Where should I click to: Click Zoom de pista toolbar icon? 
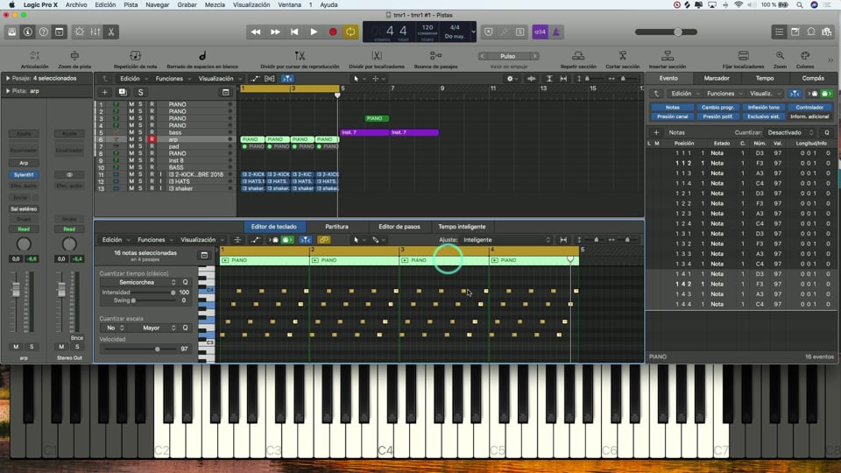click(74, 56)
